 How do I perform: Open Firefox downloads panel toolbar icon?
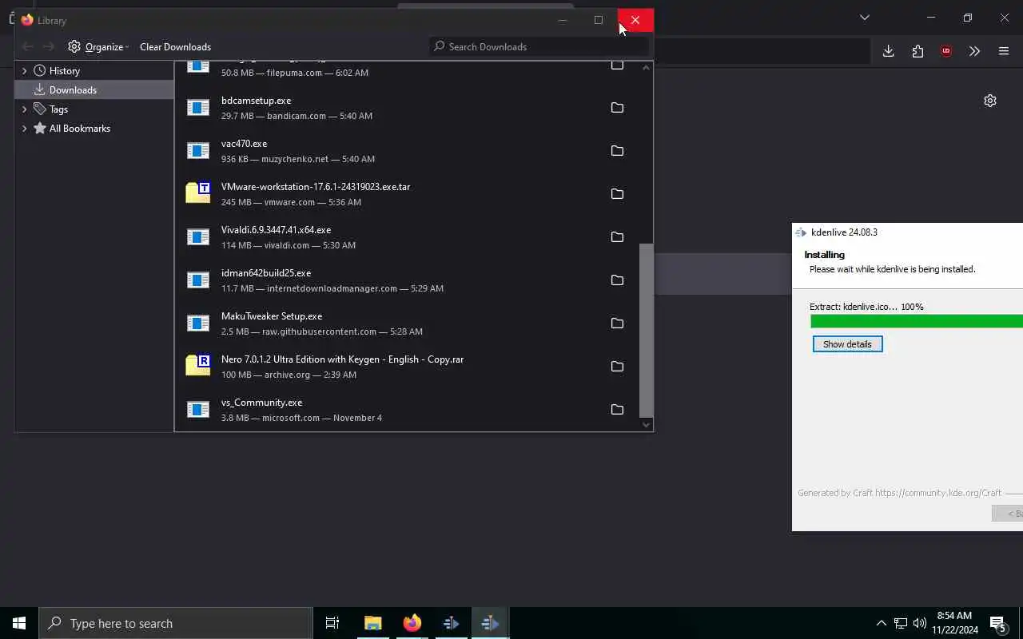point(888,51)
